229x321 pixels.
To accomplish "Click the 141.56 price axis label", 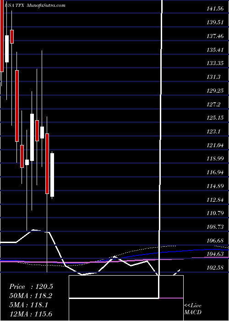I will click(x=215, y=8).
